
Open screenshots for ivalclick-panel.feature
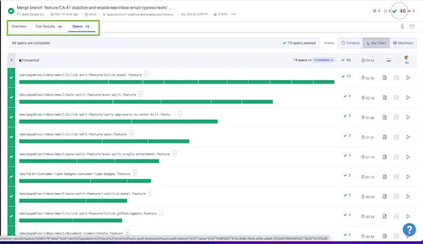[x=397, y=196]
